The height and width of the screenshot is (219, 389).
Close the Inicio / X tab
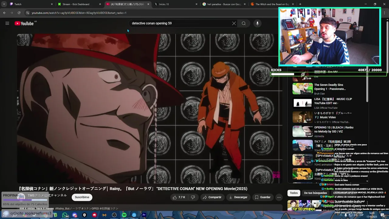pyautogui.click(x=196, y=4)
